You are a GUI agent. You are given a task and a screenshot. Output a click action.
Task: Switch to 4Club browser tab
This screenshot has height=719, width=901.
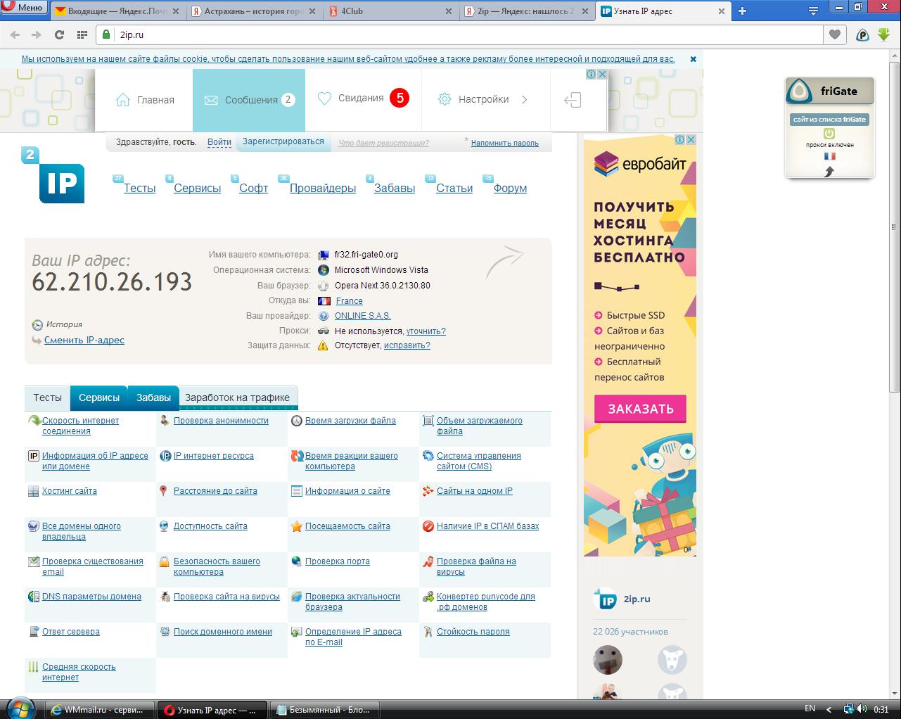[x=391, y=11]
